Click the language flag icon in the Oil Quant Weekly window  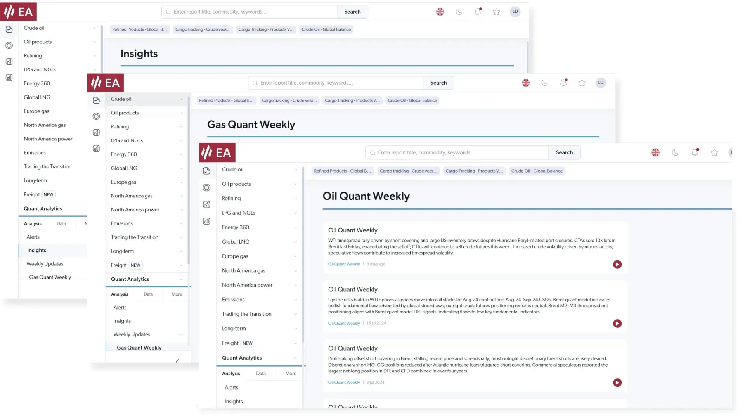655,152
